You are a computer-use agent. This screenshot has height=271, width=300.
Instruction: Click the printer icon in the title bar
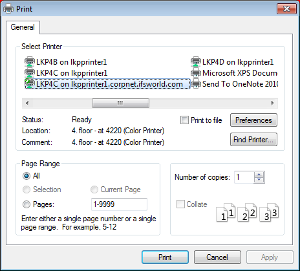8,9
